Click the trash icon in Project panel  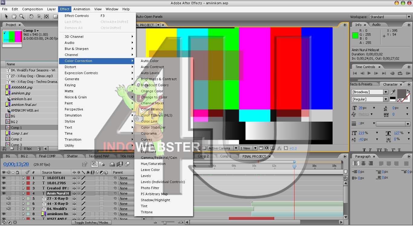39,149
